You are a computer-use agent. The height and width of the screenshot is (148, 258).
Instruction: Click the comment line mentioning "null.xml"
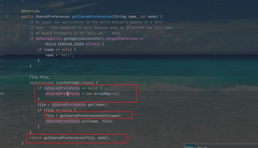click(76, 33)
